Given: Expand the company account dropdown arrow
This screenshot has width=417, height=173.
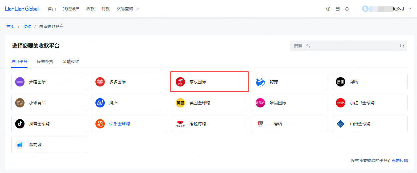Looking at the screenshot, I should (410, 9).
